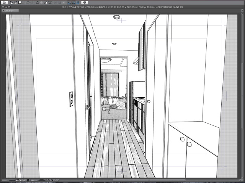Activate the scale/rotate transform icon

[x=50, y=3]
